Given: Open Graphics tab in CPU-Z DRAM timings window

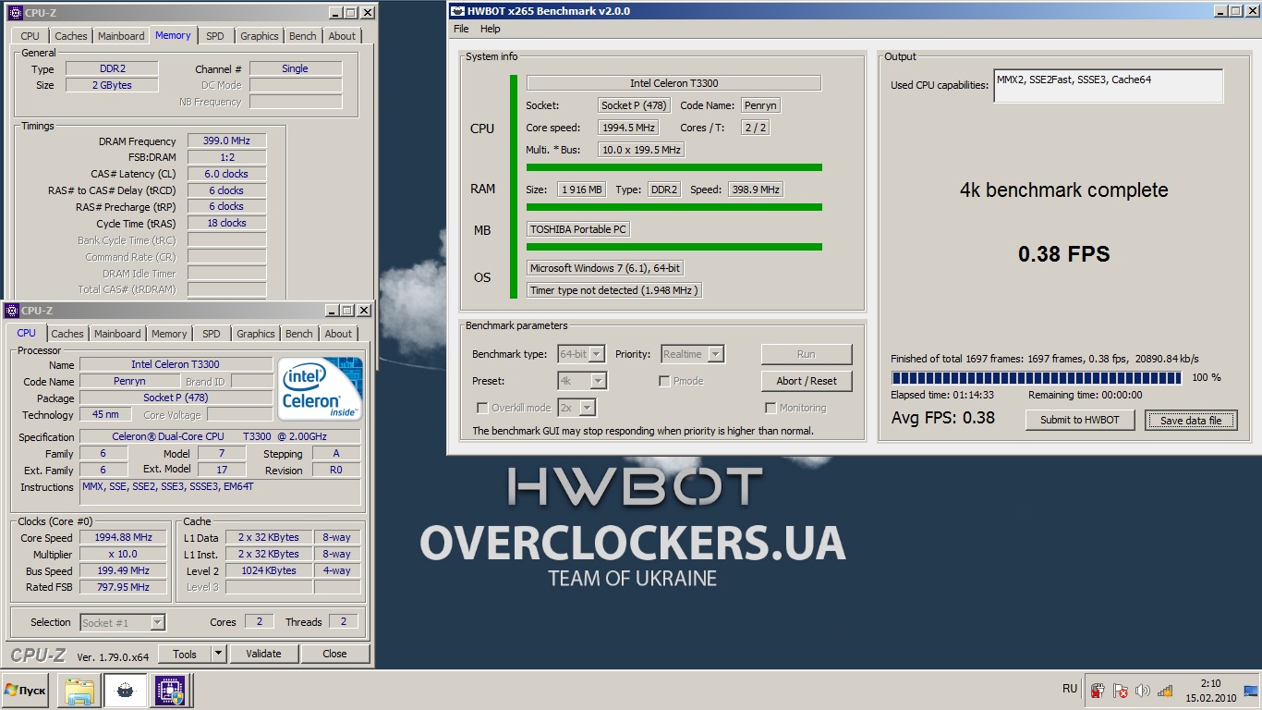Looking at the screenshot, I should [x=259, y=36].
